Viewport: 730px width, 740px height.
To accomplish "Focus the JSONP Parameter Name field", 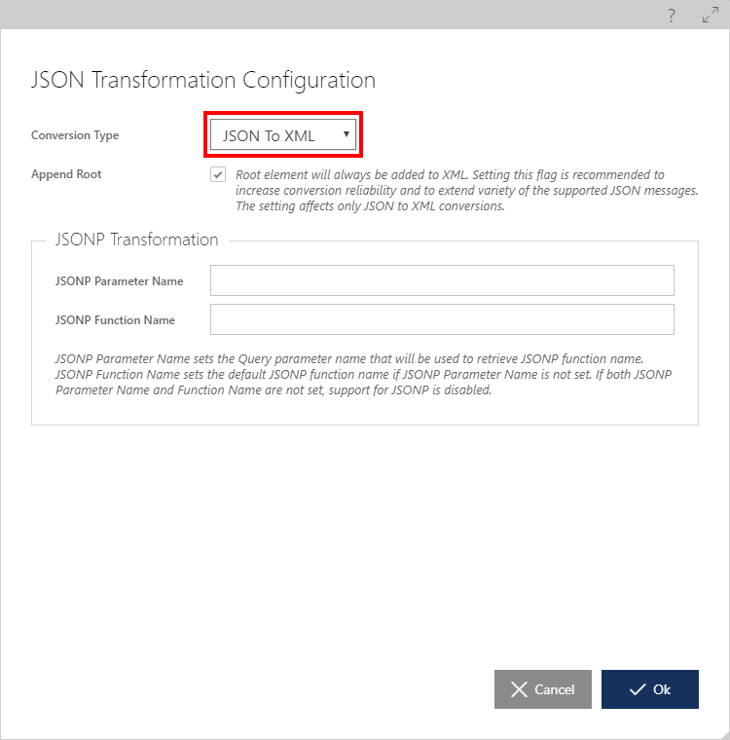I will click(x=442, y=280).
